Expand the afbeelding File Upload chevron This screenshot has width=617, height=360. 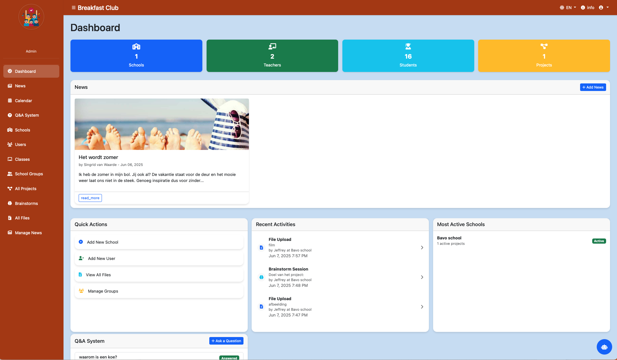422,307
